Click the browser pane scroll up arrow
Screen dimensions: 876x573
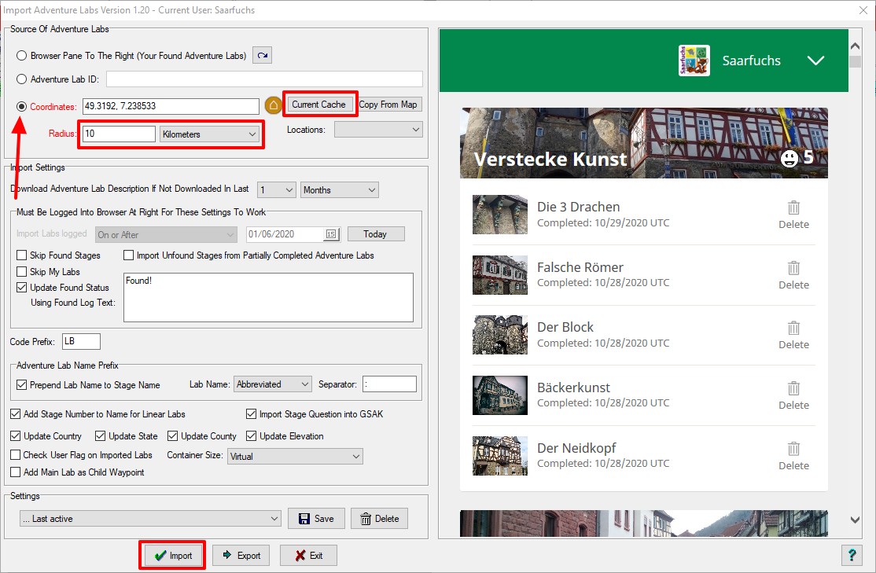[x=855, y=46]
